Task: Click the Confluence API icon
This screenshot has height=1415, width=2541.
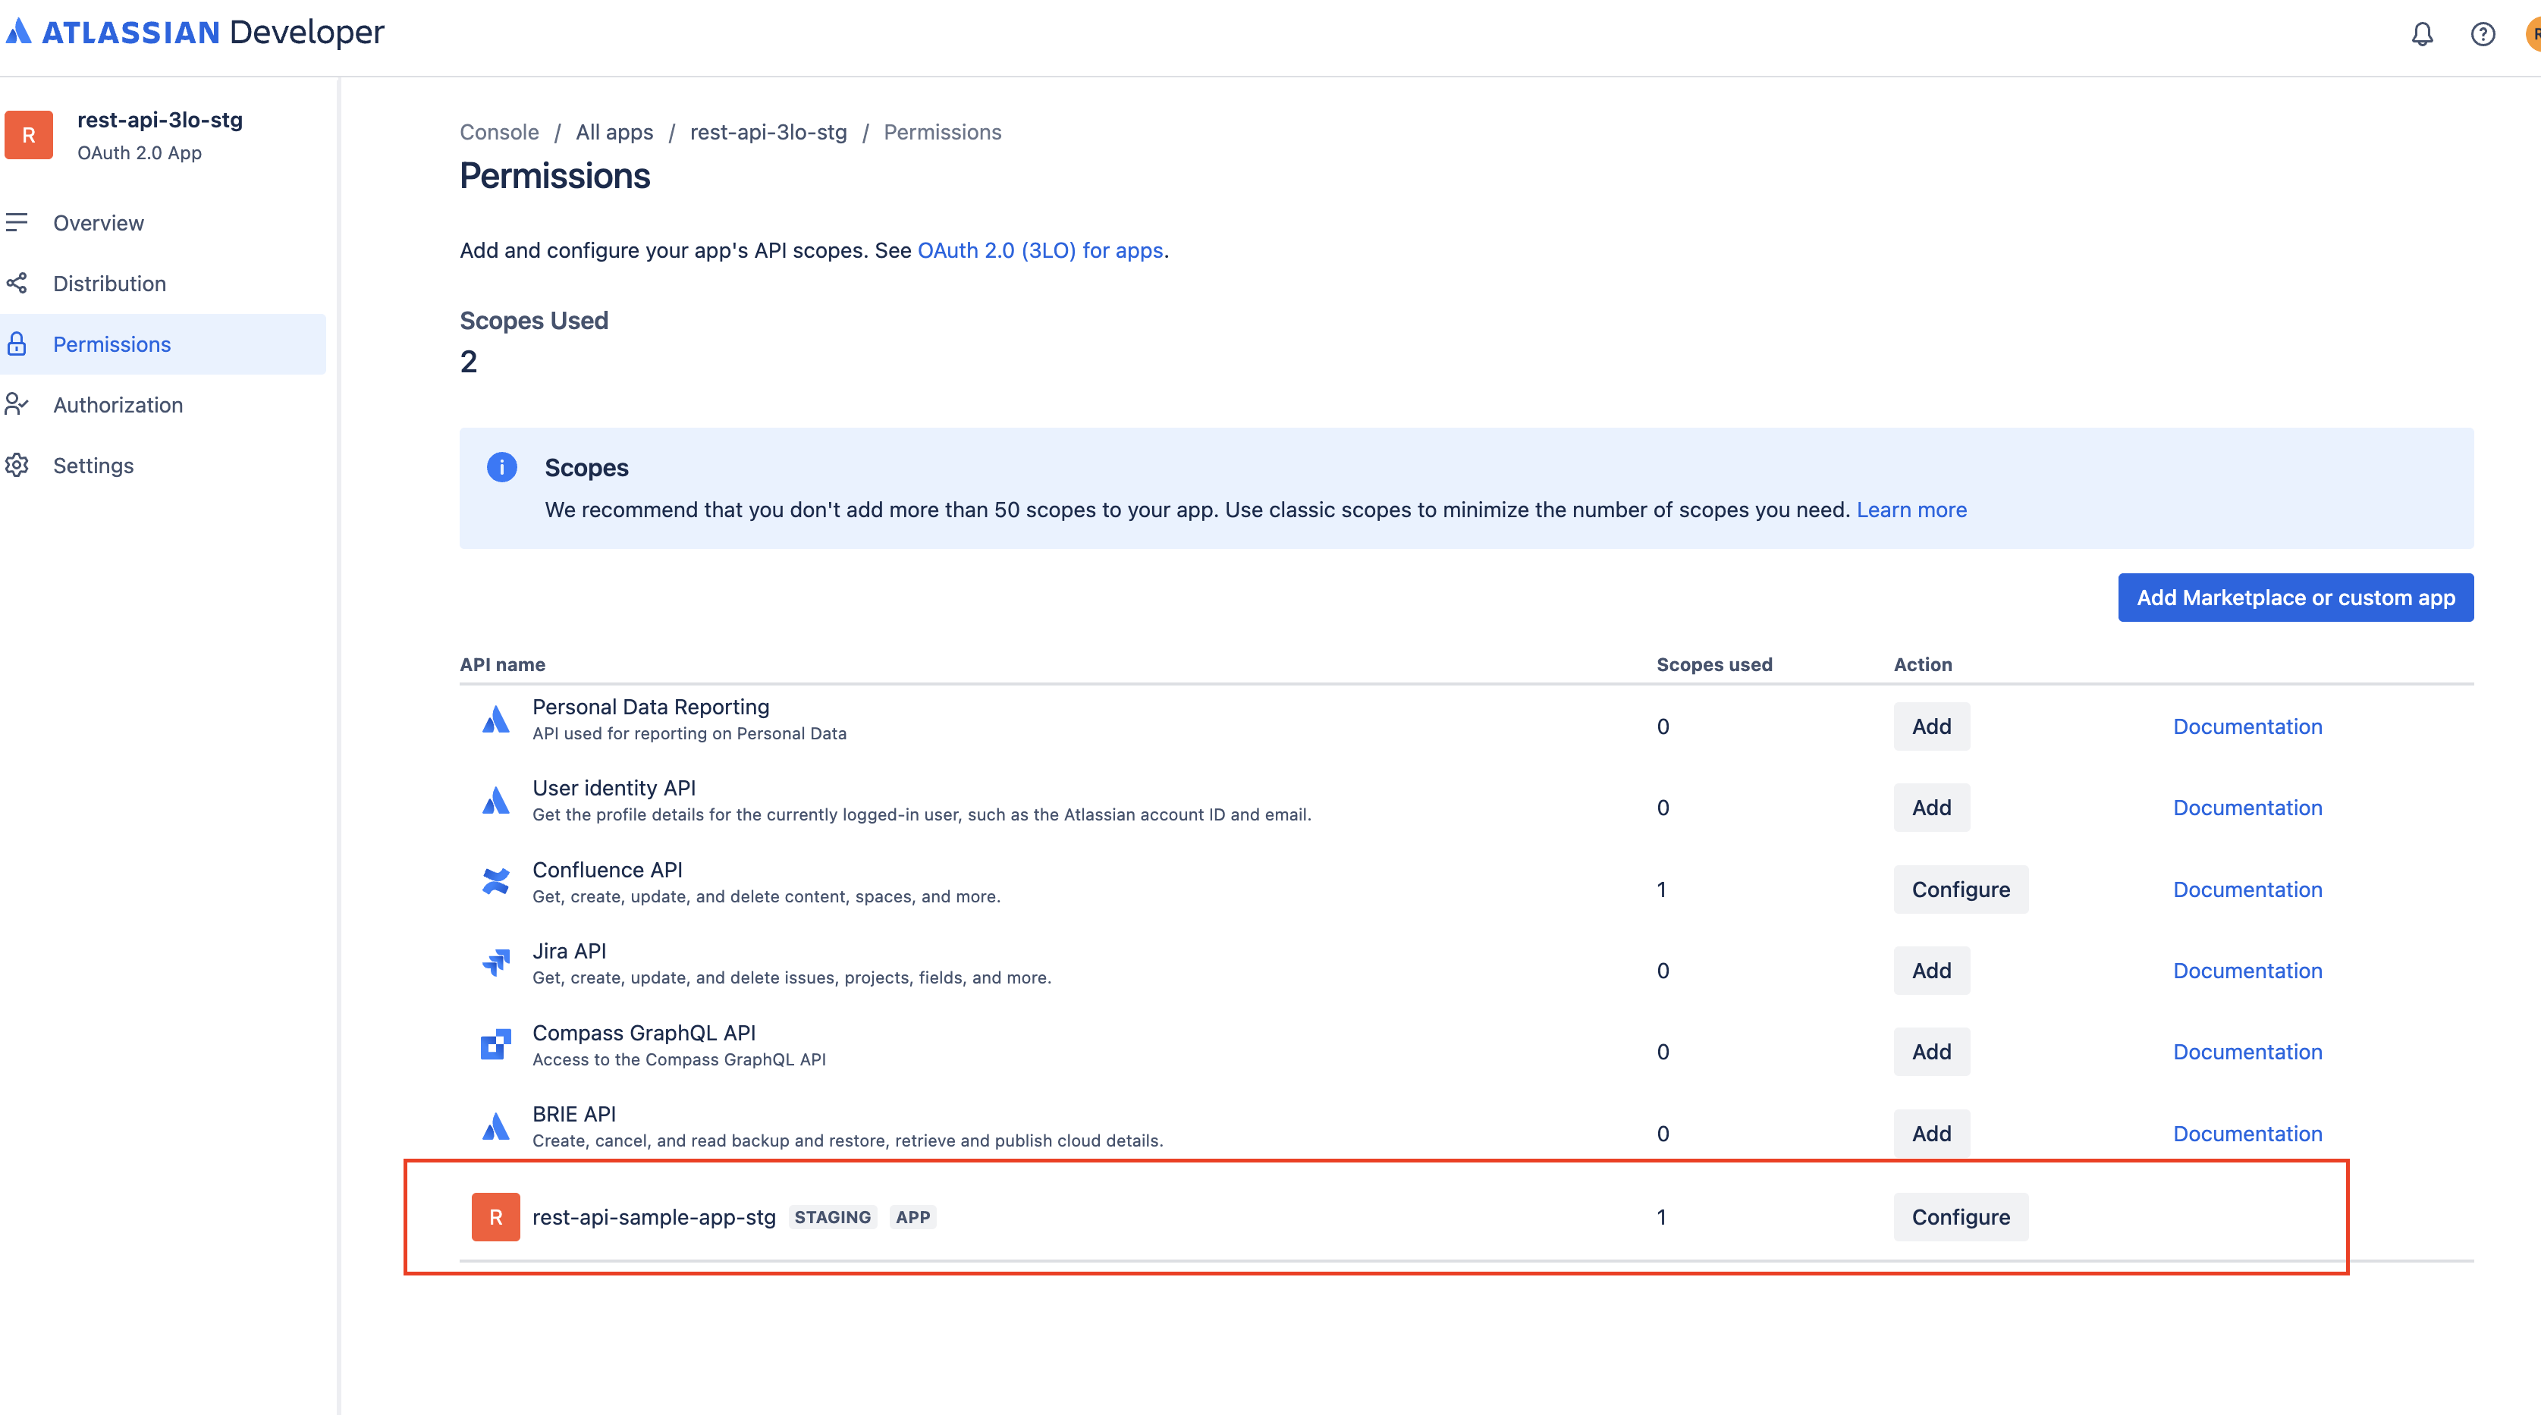Action: 495,882
